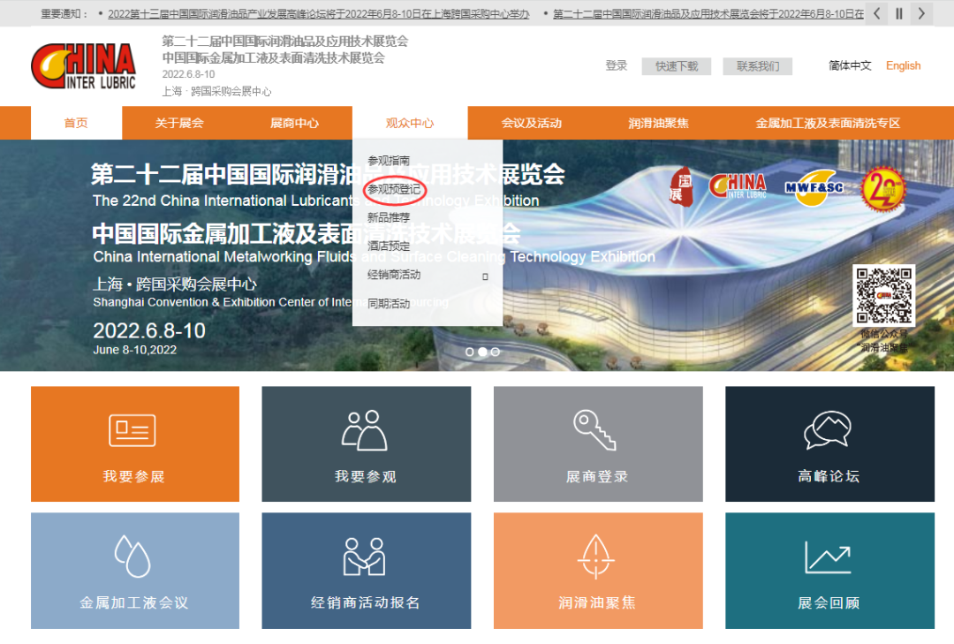The image size is (954, 644).
Task: Click the 展商登录 label text
Action: [x=597, y=476]
